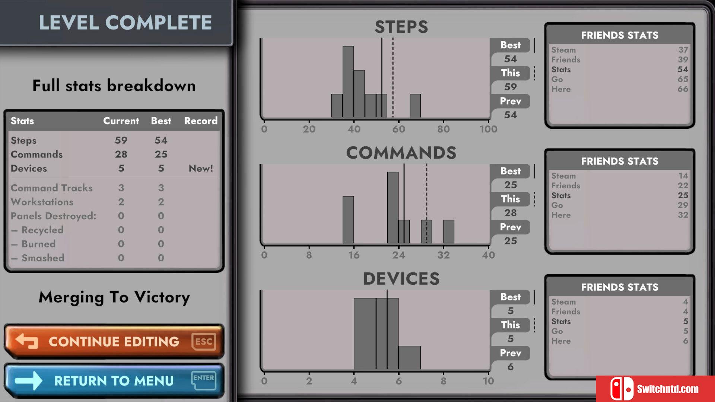The height and width of the screenshot is (402, 715).
Task: Click the CONTINUE EDITING button
Action: [x=114, y=341]
